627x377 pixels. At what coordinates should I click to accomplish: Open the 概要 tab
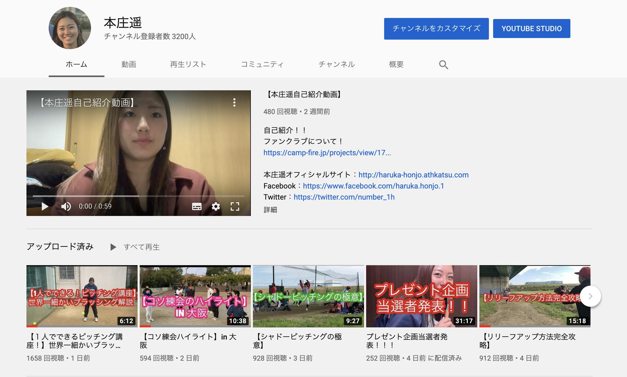click(x=396, y=64)
